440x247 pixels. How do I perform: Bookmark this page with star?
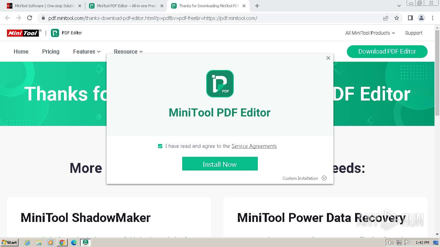pyautogui.click(x=397, y=18)
